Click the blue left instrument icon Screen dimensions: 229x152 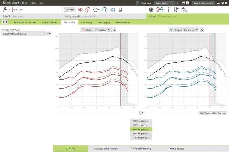105,10
